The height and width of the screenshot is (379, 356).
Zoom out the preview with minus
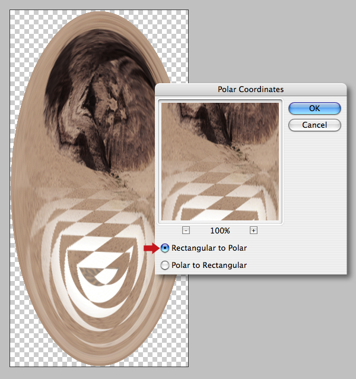coord(186,230)
